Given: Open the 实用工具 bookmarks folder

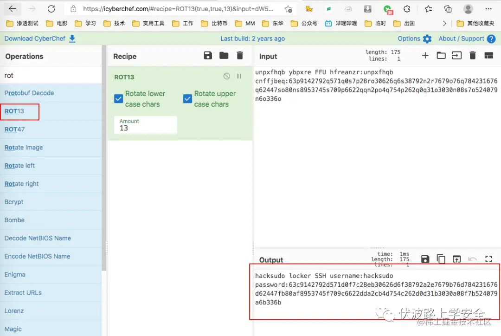Looking at the screenshot, I should [x=148, y=23].
